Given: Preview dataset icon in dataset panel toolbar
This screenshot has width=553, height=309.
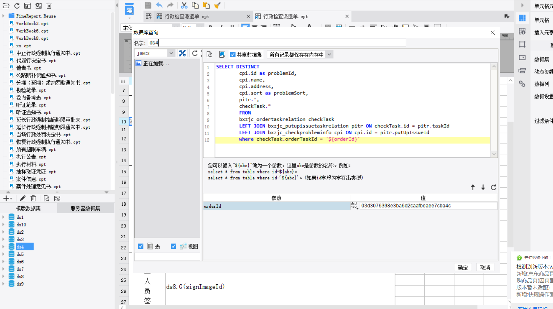Looking at the screenshot, I should click(46, 198).
